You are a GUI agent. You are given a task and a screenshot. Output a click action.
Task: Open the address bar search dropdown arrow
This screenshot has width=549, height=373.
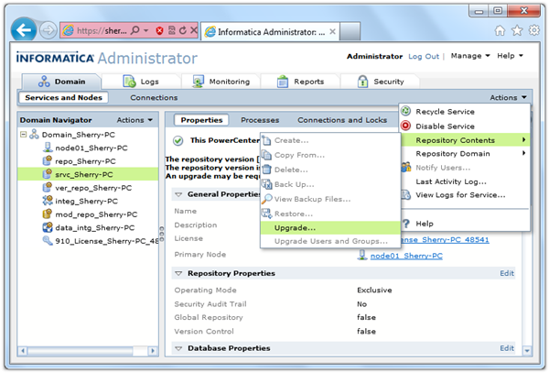[146, 30]
